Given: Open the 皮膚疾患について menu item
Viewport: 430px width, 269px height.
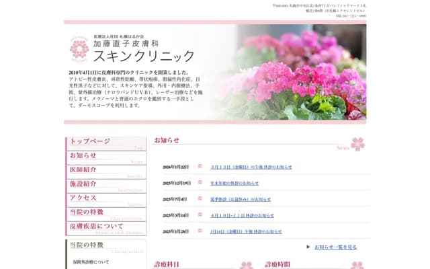Looking at the screenshot, I should [106, 229].
